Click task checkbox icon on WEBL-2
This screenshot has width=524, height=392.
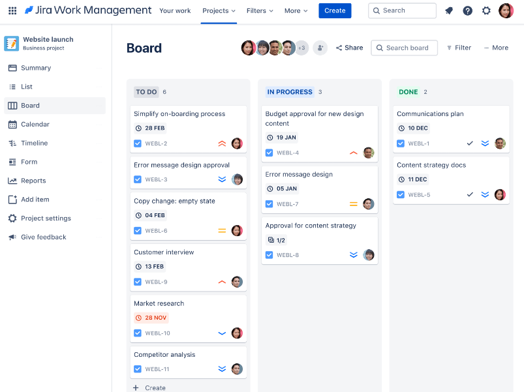tap(138, 143)
